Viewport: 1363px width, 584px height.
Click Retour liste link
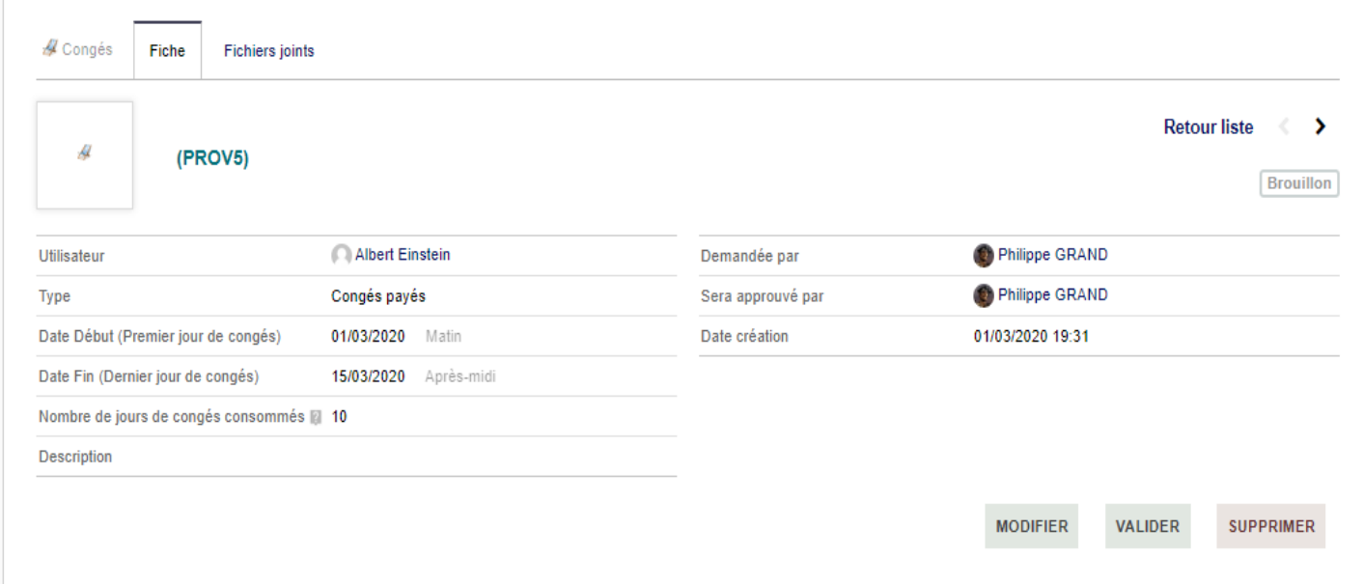(1209, 127)
